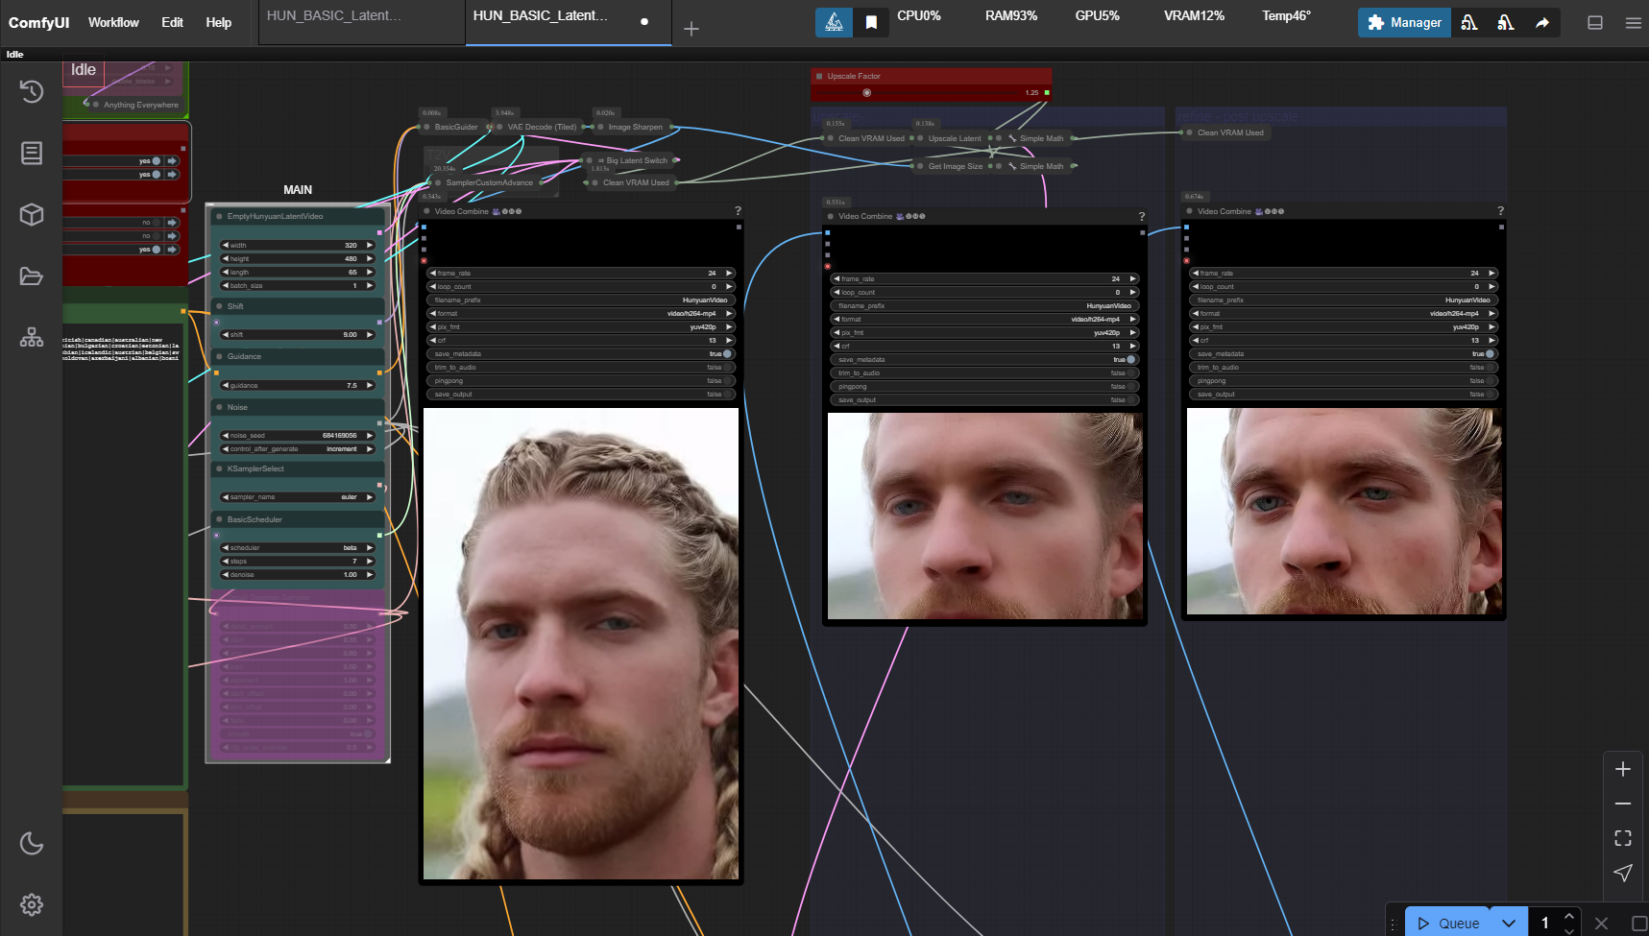
Task: Switch to the first HUN_BASIC_Latent tab
Action: click(x=334, y=15)
